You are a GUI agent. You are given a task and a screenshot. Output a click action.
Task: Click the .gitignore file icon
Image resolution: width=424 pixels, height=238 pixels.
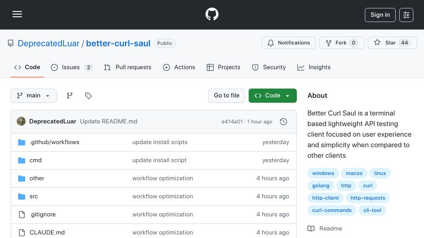tap(22, 215)
